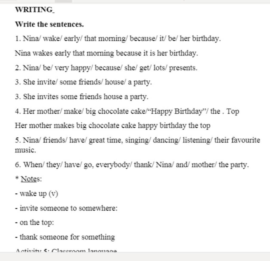Place cursor in prompt 2 about presents
Image resolution: width=270 pixels, height=261 pixels.
coord(106,68)
